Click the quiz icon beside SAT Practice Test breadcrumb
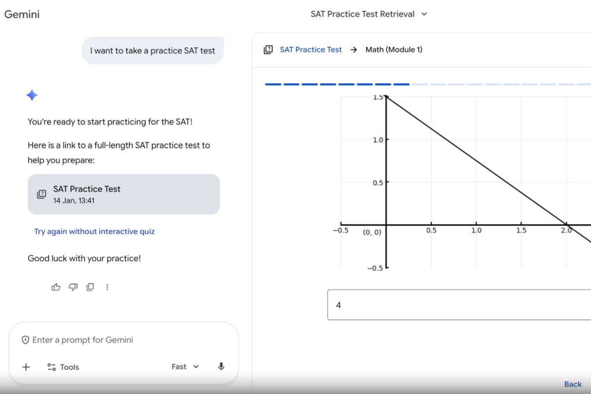 [268, 50]
